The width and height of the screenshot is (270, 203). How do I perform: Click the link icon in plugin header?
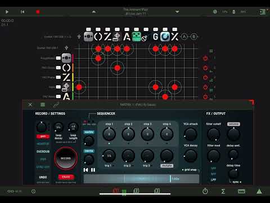[56, 105]
